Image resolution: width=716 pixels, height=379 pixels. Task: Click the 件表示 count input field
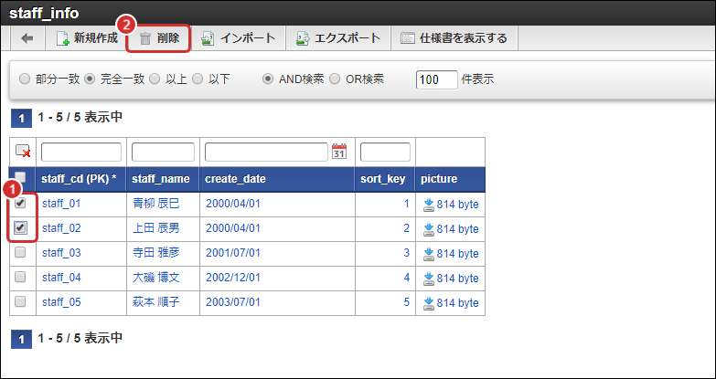(x=436, y=79)
